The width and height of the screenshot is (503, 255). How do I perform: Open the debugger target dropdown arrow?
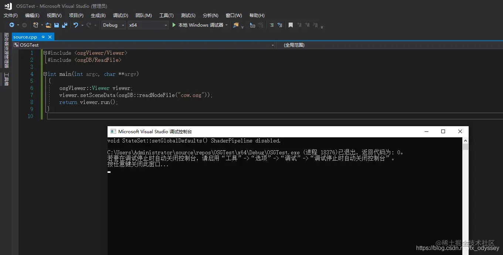(x=226, y=25)
